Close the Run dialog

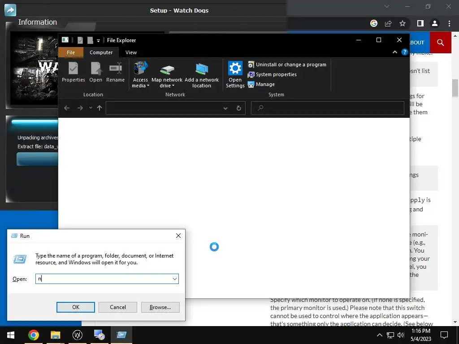click(178, 236)
